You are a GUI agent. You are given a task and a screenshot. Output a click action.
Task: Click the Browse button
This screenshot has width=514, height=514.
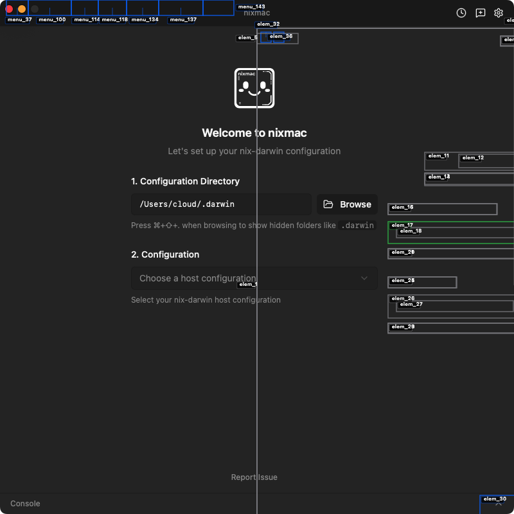click(x=347, y=204)
